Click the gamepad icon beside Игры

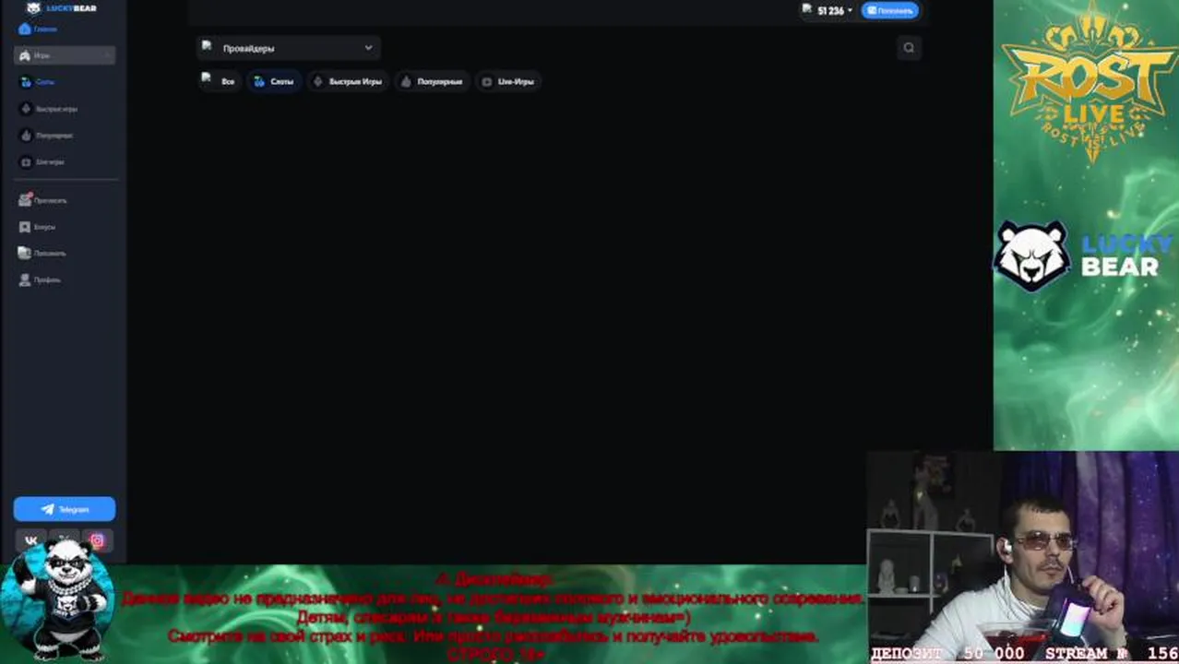pyautogui.click(x=25, y=56)
